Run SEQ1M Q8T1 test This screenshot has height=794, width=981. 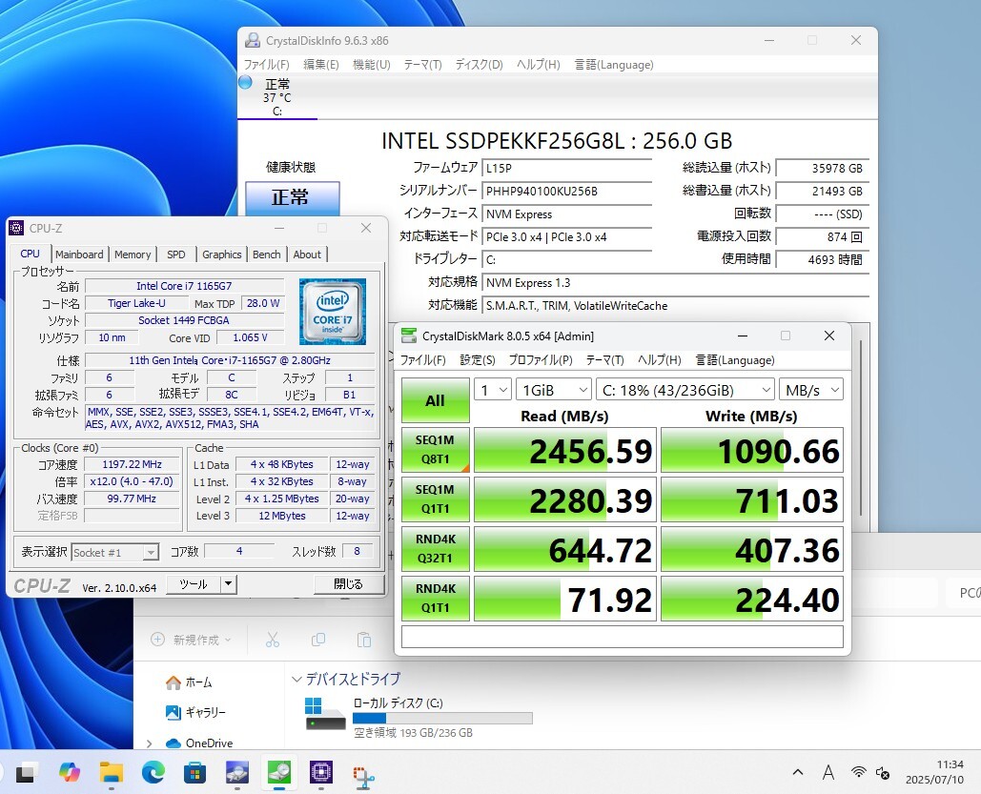pyautogui.click(x=436, y=450)
